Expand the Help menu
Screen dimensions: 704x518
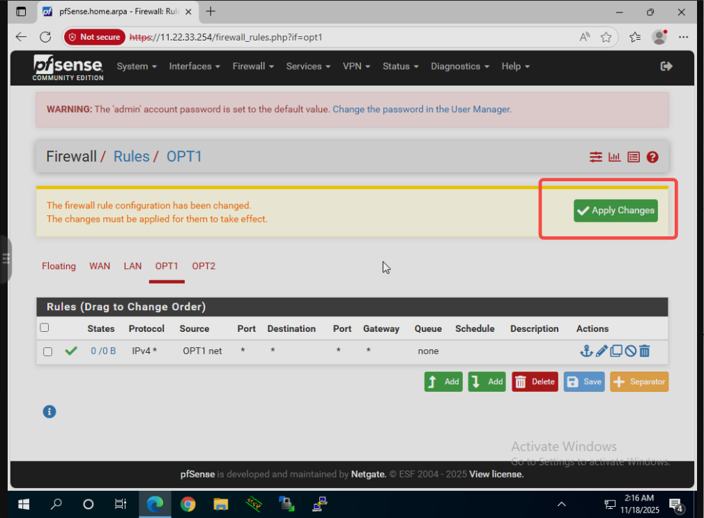515,66
